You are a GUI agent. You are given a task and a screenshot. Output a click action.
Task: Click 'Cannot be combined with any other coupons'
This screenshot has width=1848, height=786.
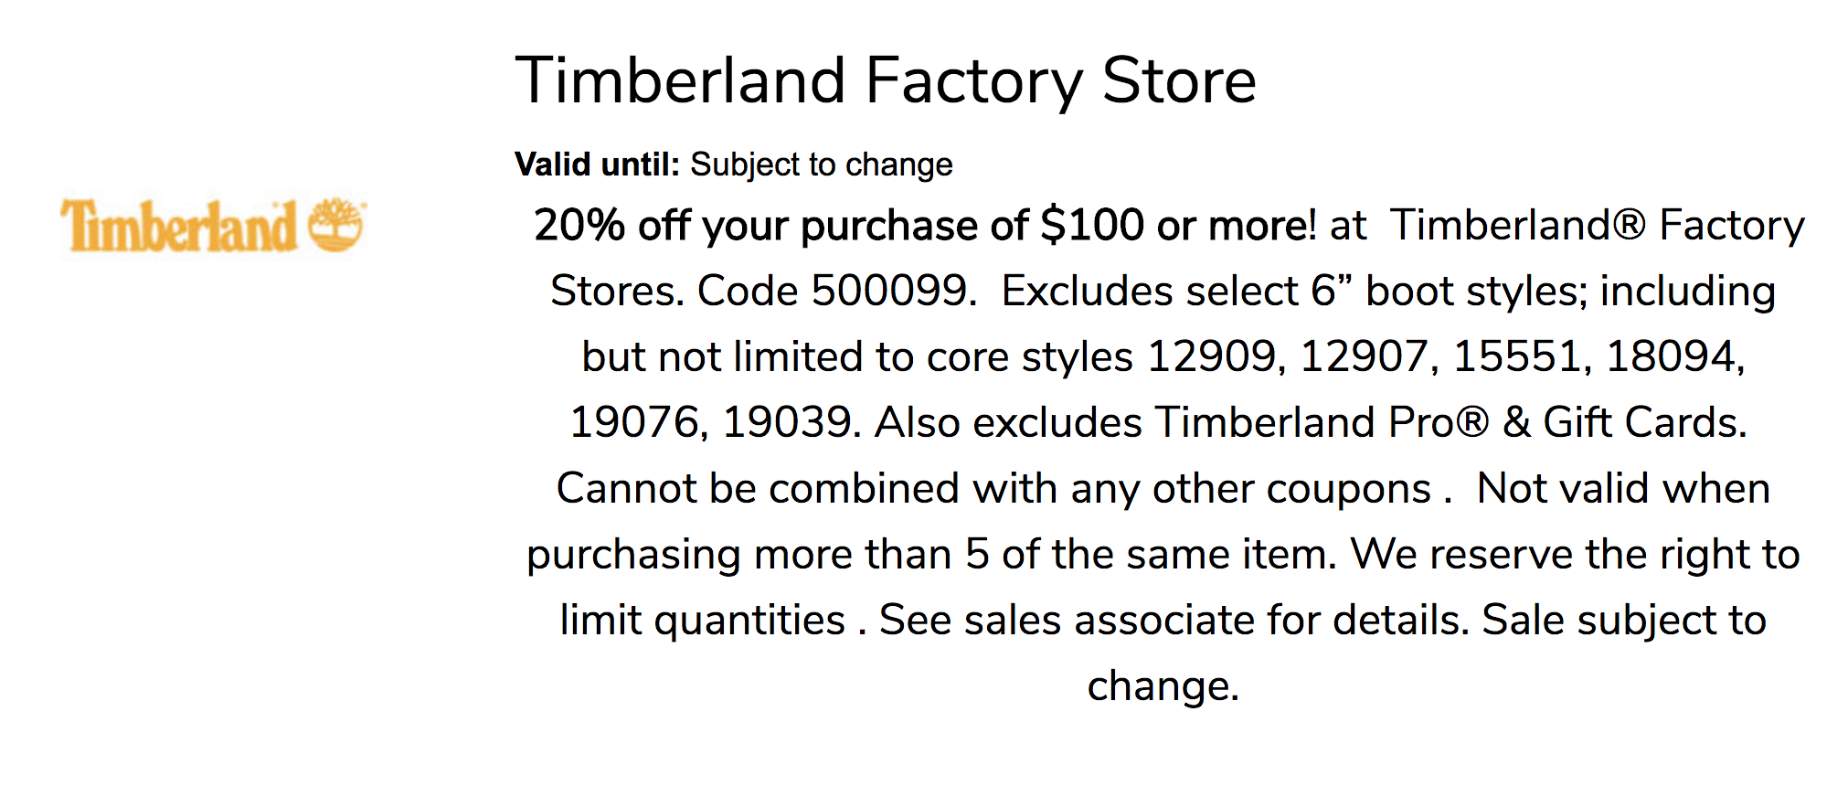pyautogui.click(x=993, y=488)
